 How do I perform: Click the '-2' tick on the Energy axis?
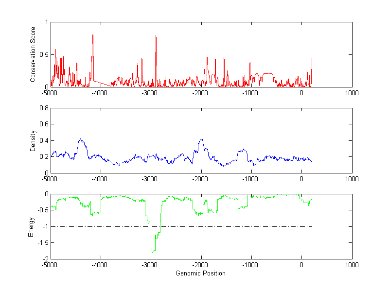pos(44,259)
